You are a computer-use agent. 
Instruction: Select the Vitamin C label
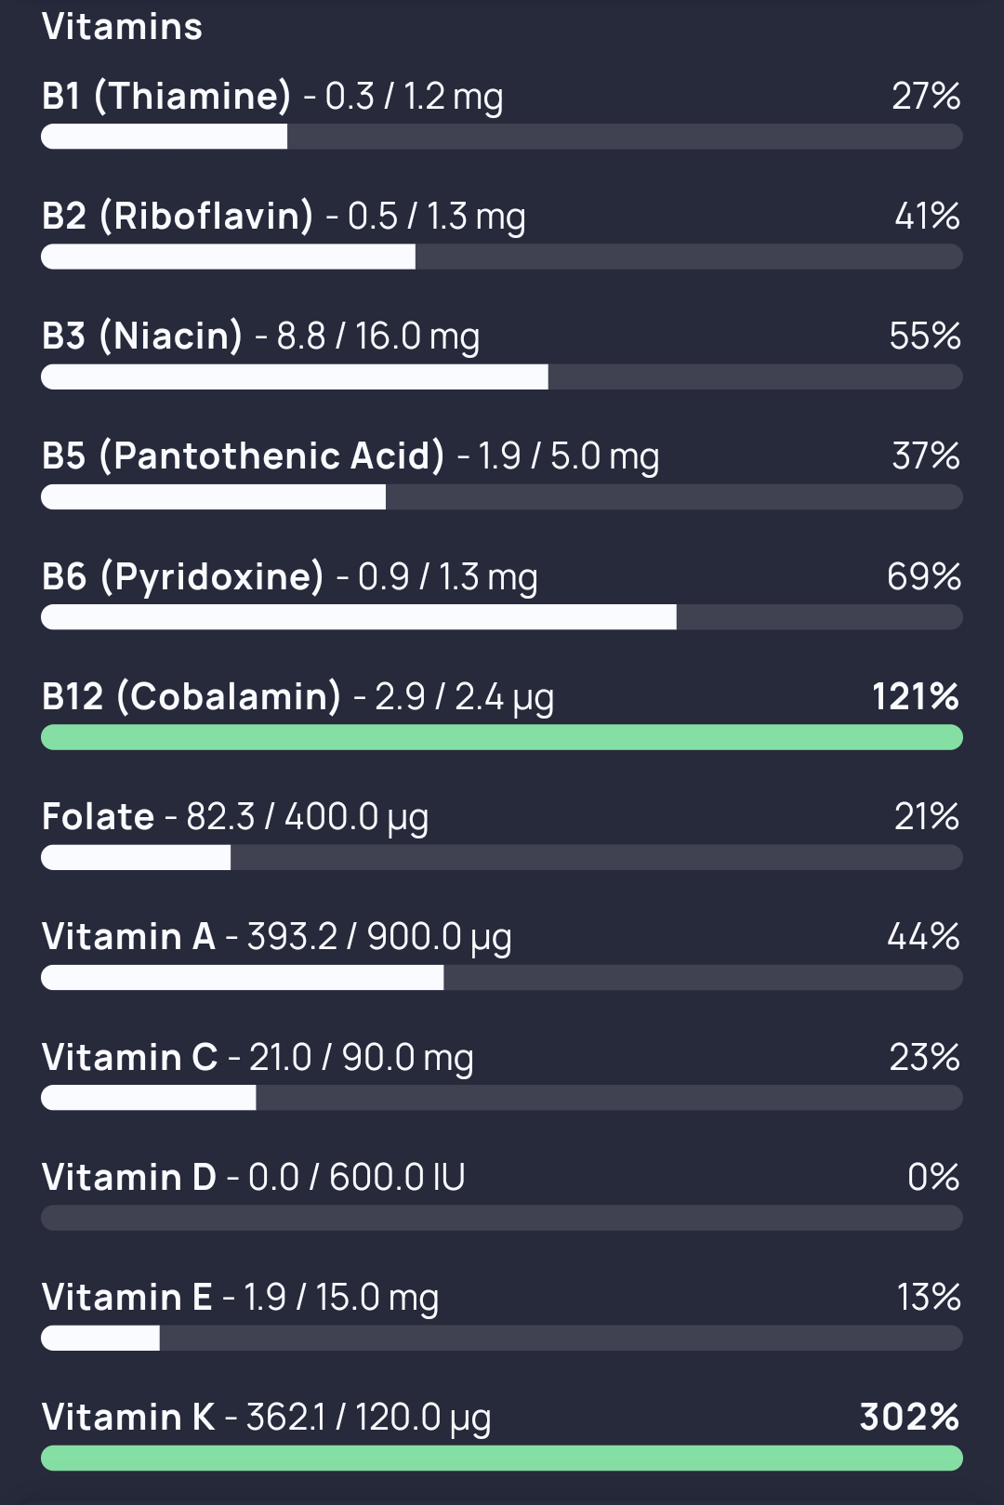[x=129, y=1057]
